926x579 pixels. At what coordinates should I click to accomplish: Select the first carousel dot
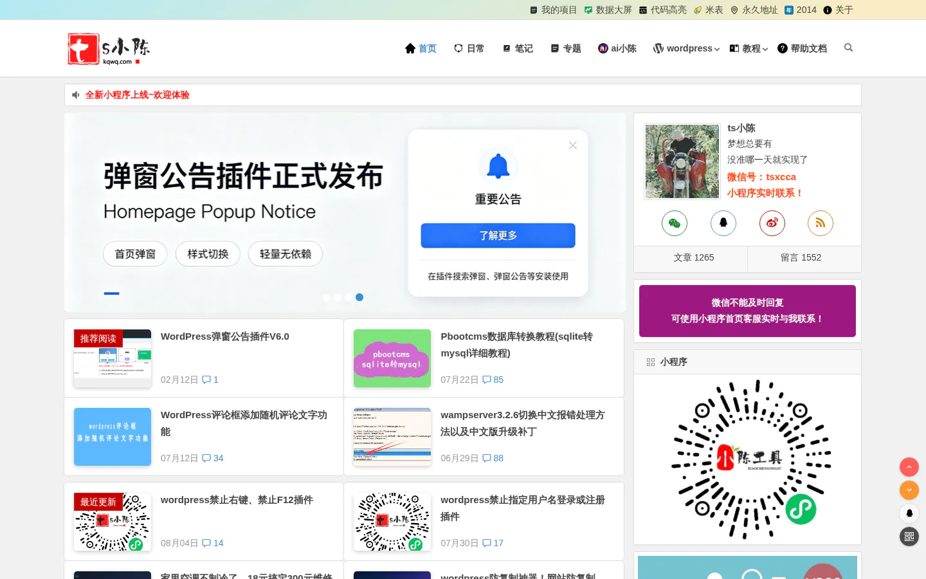click(327, 297)
